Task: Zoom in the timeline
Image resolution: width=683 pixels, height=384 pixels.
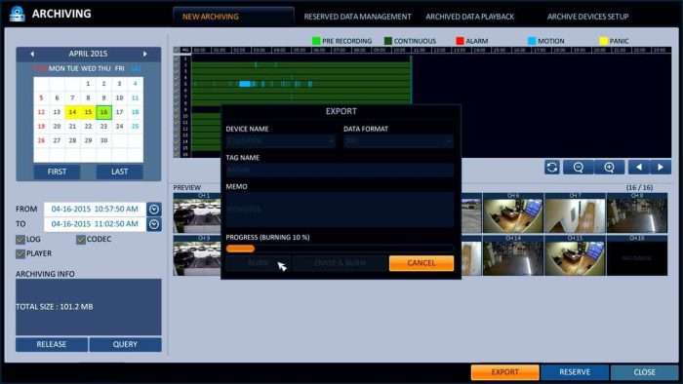Action: pyautogui.click(x=609, y=168)
